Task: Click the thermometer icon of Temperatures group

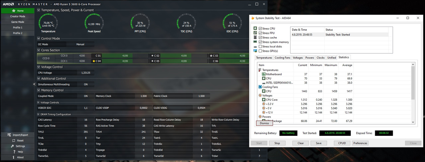Action: (x=260, y=70)
